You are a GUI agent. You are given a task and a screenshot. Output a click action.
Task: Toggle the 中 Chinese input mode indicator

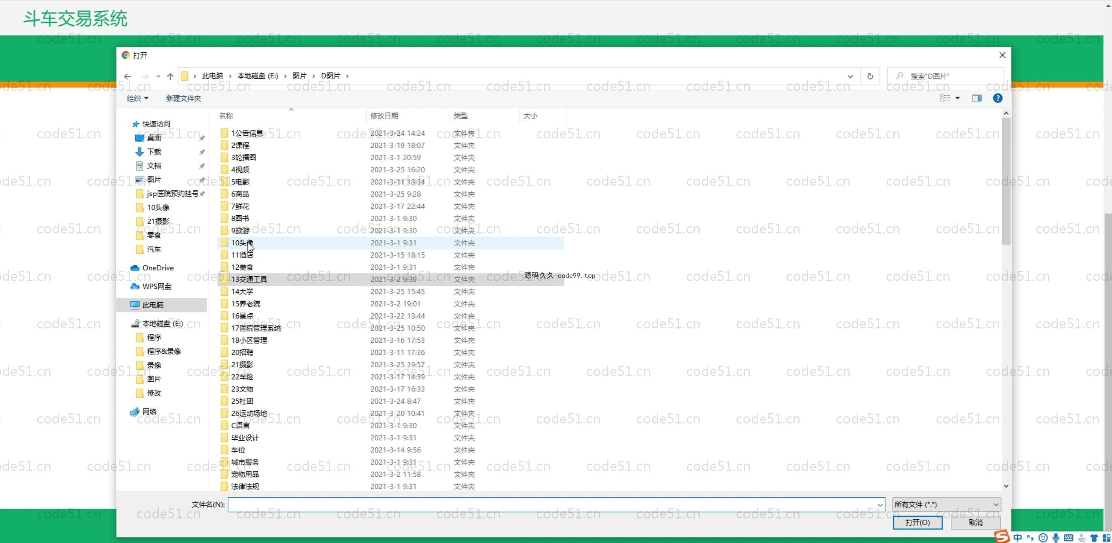1018,537
